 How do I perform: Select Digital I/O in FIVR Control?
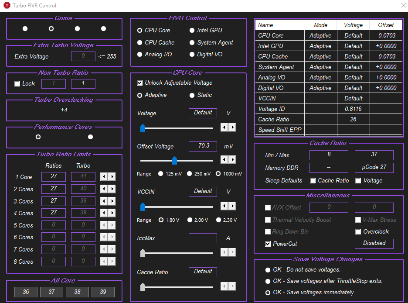coord(206,54)
